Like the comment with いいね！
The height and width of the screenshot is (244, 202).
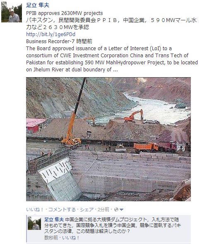pos(72,238)
